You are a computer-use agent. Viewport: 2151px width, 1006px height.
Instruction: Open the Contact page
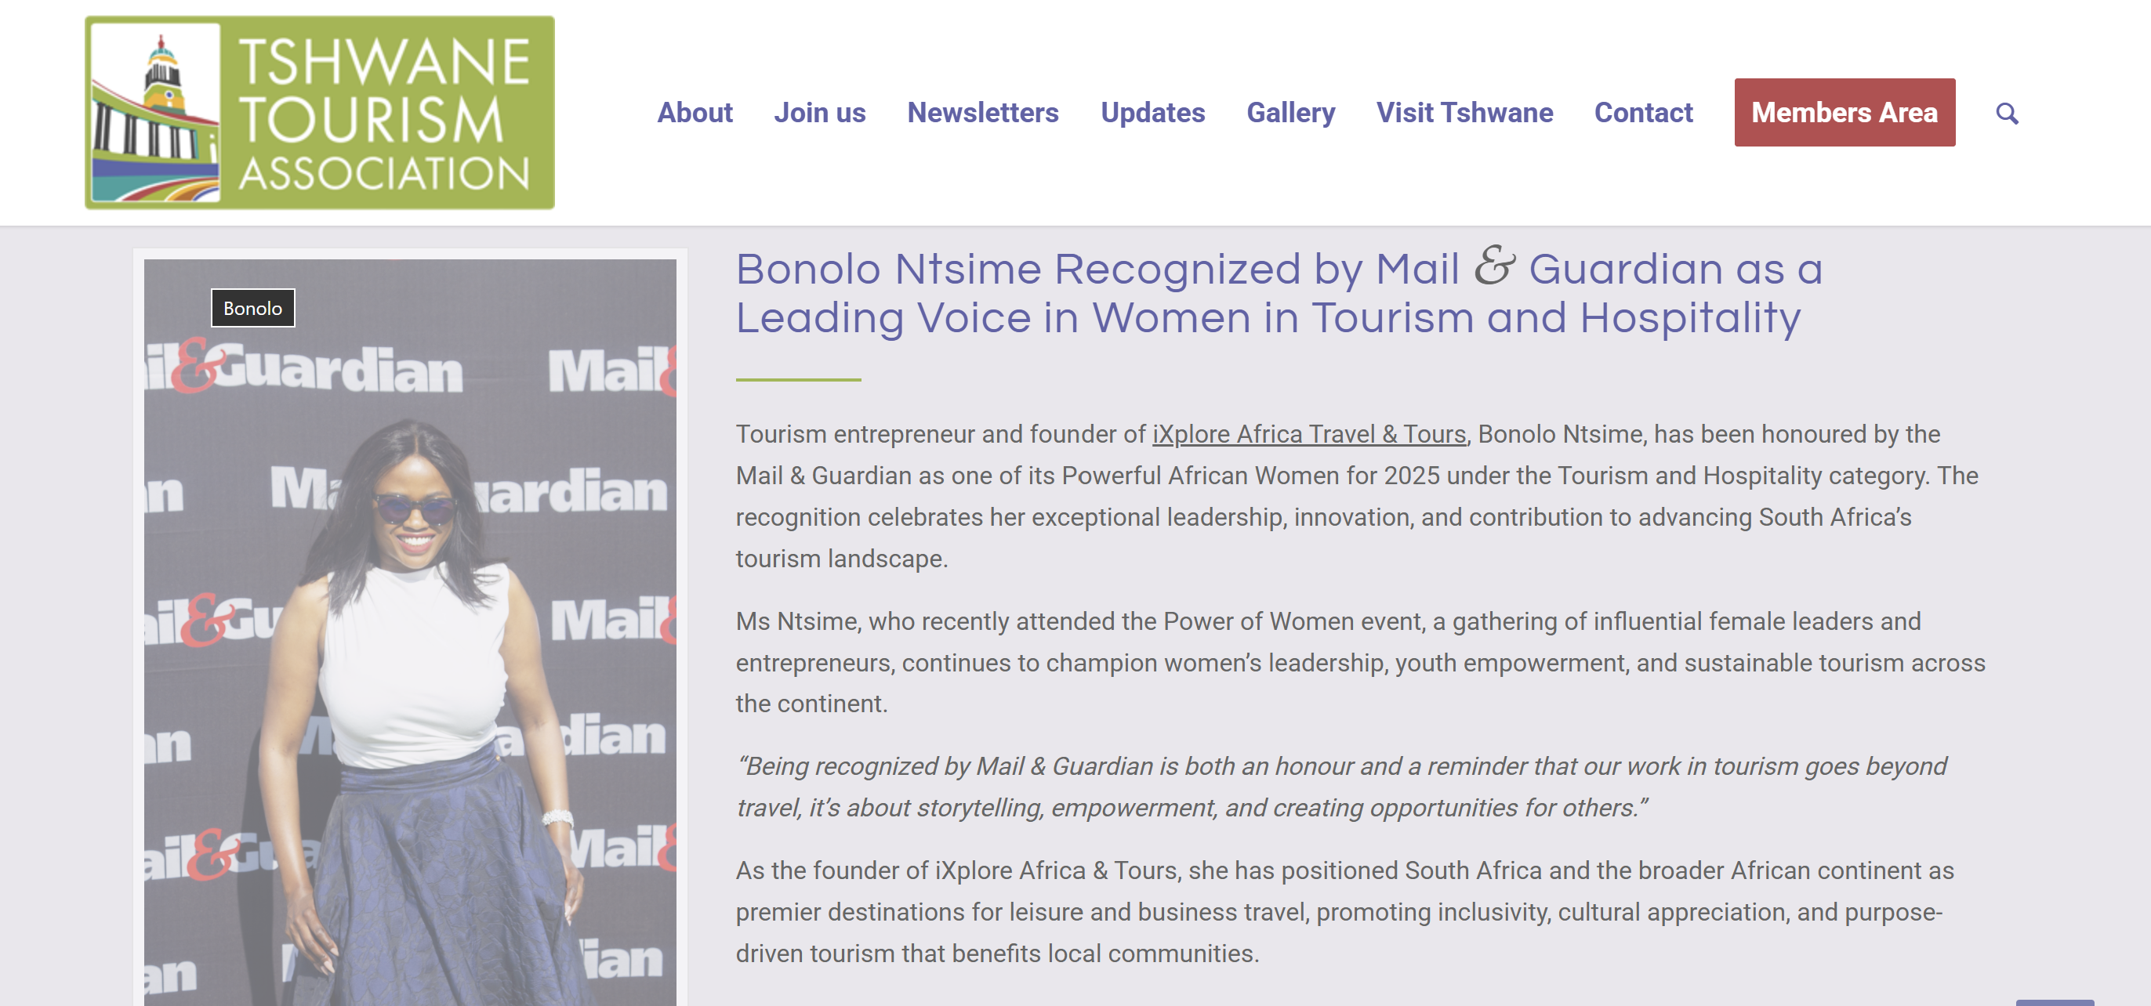[x=1643, y=113]
